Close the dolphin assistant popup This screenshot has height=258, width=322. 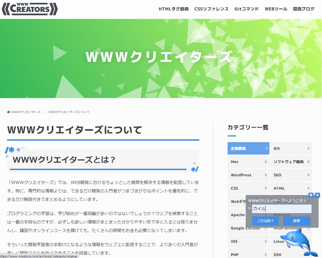317,195
